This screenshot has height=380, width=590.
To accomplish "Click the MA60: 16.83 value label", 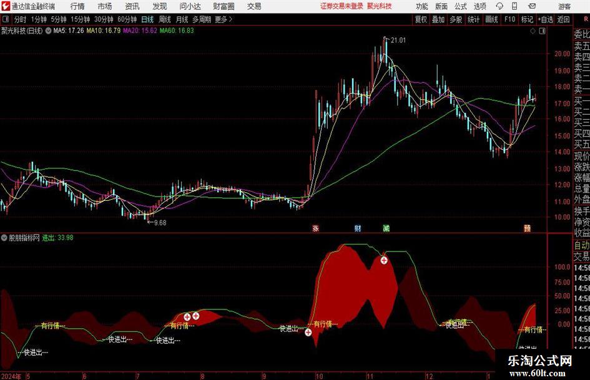I will click(x=177, y=31).
